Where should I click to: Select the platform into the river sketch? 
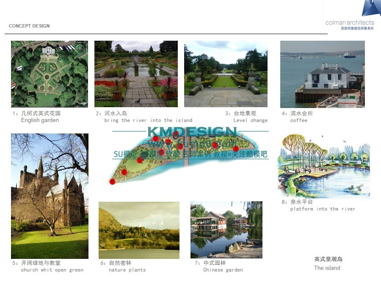(x=324, y=166)
